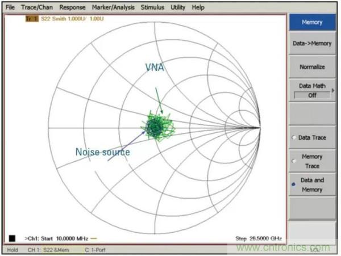Screen dimensions: 341x256
Task: Click the black square channel indicator
Action: (x=12, y=238)
